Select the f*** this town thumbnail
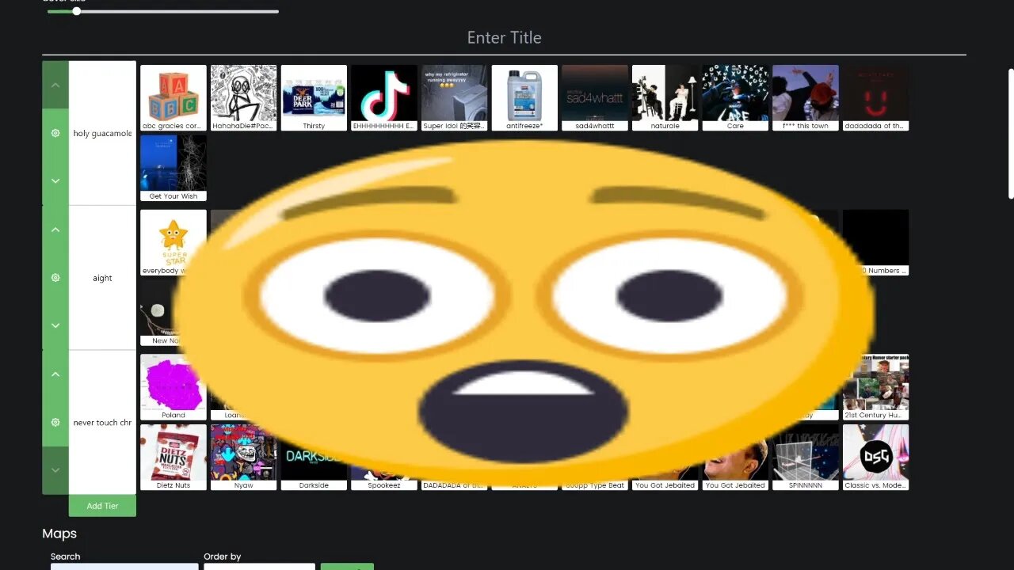 pos(806,98)
